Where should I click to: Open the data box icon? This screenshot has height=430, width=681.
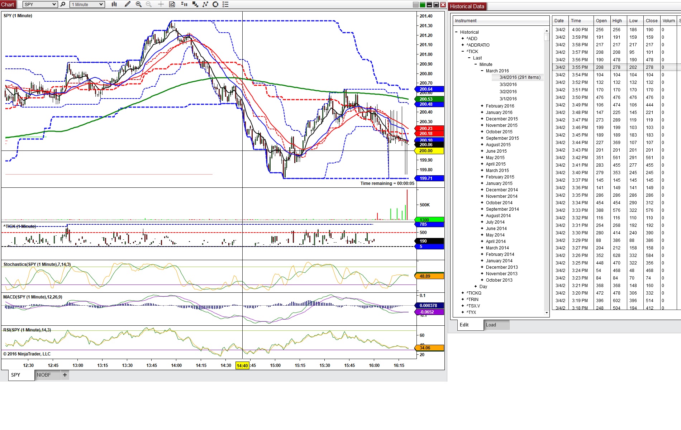[172, 4]
